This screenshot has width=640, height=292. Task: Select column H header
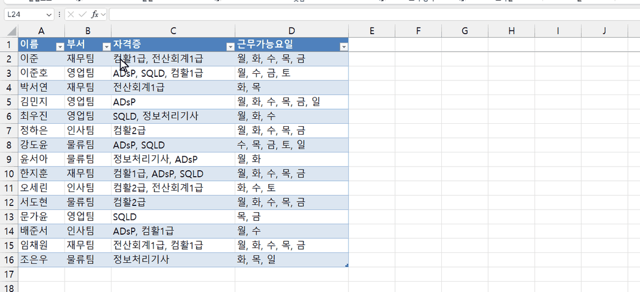click(511, 31)
